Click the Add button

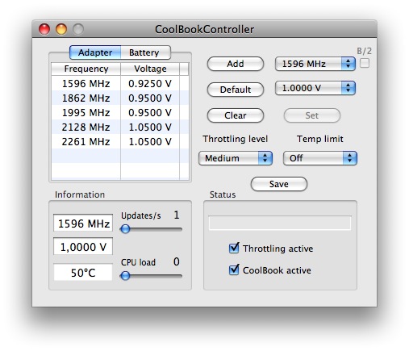pyautogui.click(x=236, y=64)
